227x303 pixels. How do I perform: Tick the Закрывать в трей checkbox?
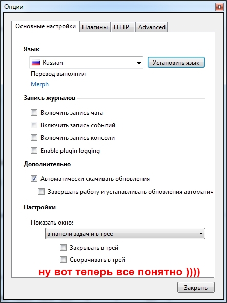pos(63,247)
